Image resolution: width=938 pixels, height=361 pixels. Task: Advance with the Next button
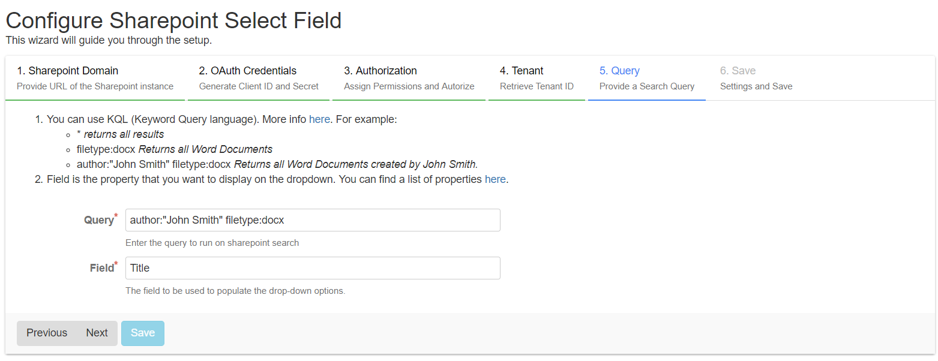point(97,333)
